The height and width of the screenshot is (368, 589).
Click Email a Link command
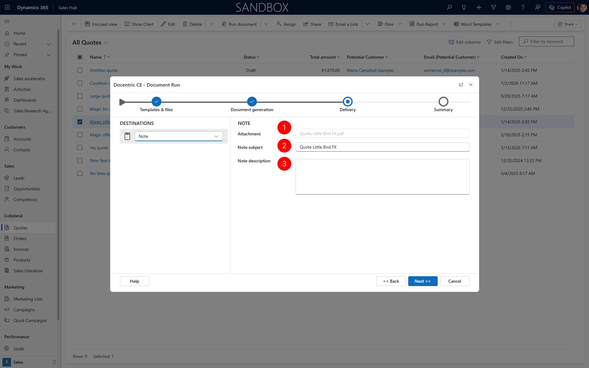pyautogui.click(x=343, y=24)
